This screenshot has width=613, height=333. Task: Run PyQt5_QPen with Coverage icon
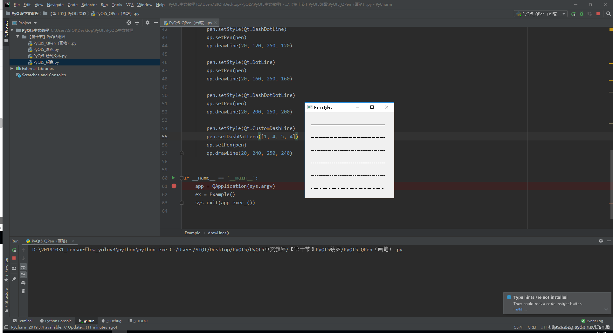(x=590, y=14)
